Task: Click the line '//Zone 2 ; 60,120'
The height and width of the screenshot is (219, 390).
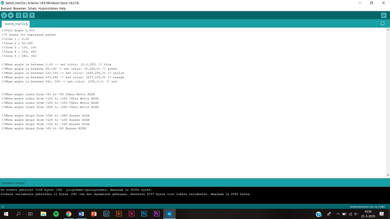Action: 17,43
